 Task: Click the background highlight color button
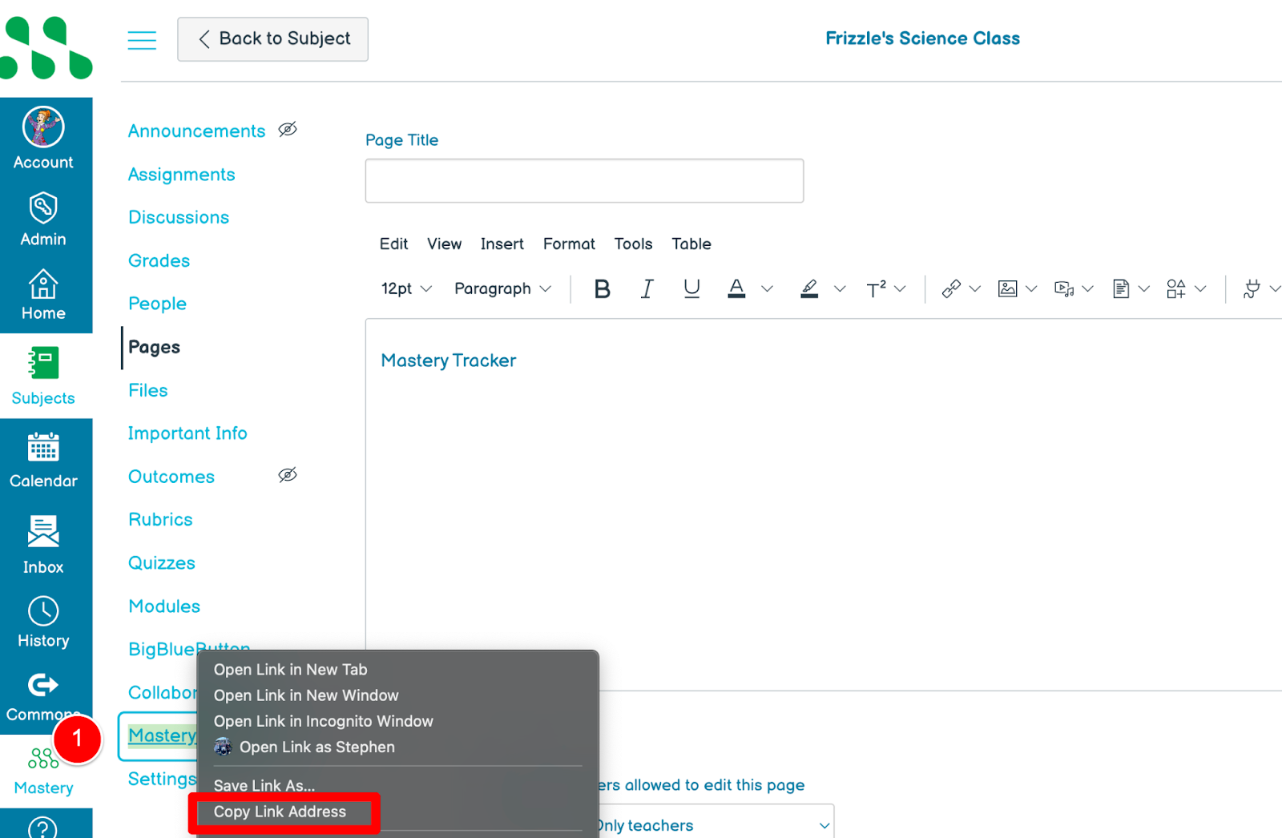pos(809,288)
